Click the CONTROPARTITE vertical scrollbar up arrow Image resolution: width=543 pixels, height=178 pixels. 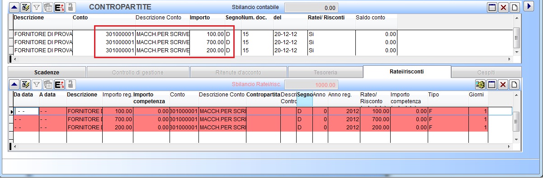(x=517, y=18)
